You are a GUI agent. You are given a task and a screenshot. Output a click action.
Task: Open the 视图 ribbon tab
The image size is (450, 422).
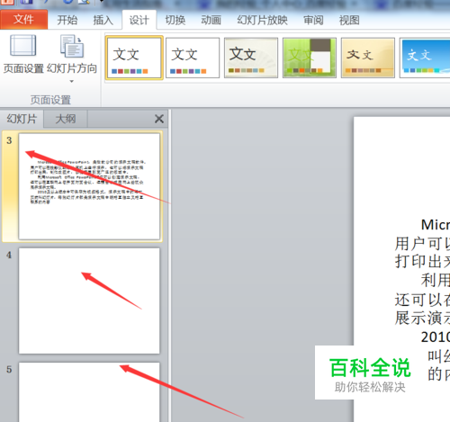[x=349, y=21]
